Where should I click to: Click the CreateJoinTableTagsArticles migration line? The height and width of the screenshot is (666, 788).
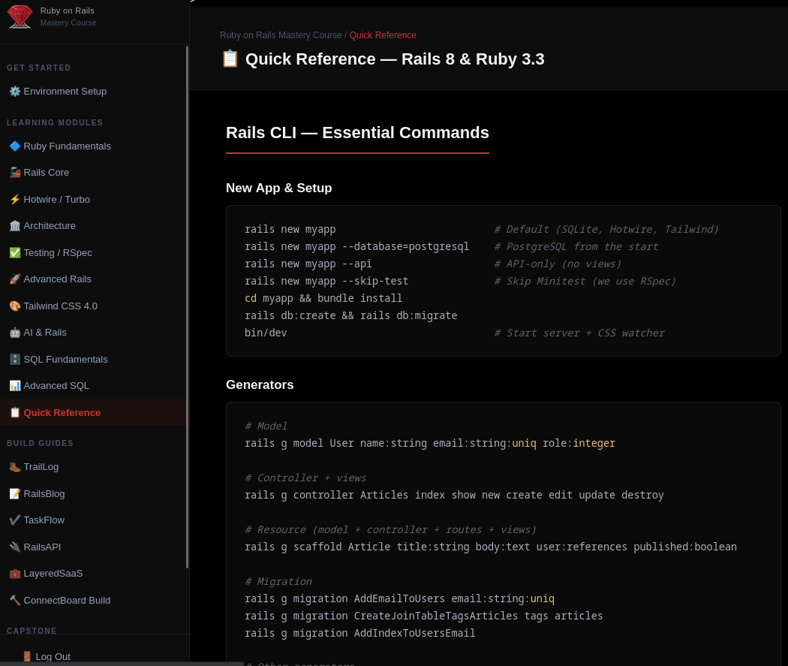coord(424,616)
